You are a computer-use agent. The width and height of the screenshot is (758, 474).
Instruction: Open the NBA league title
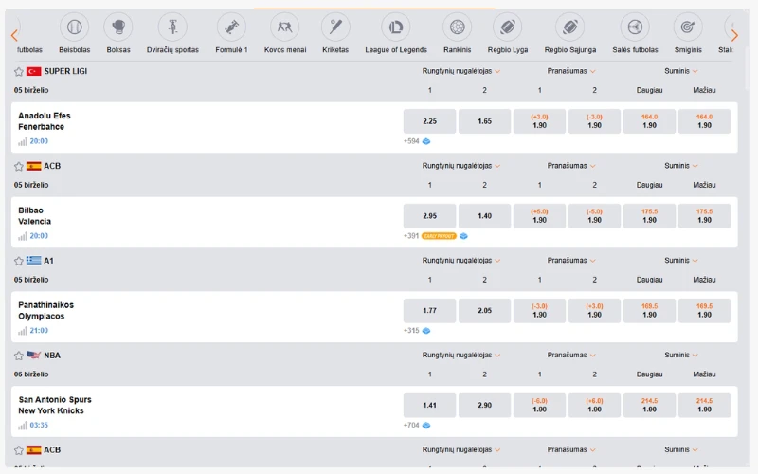pos(52,355)
